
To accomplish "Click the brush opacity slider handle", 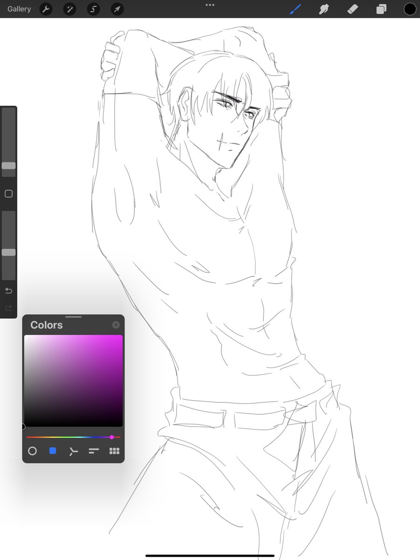I will pos(8,252).
